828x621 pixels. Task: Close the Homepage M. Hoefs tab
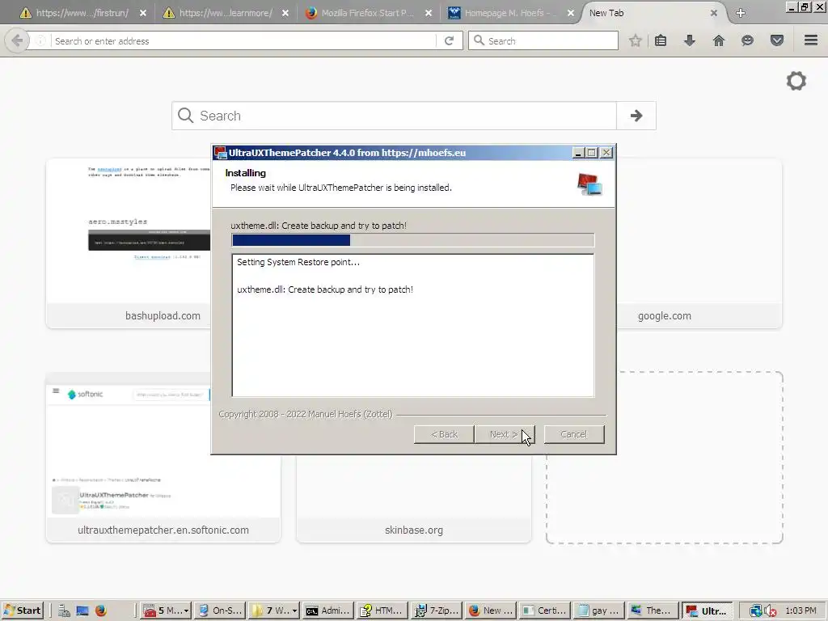(x=571, y=13)
